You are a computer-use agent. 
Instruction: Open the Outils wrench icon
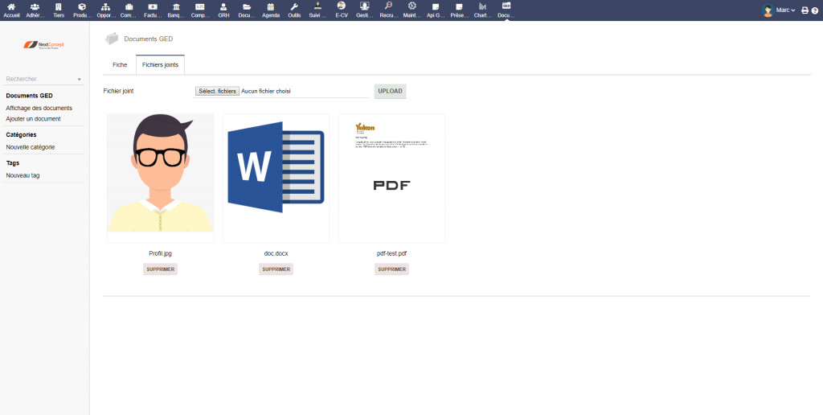(x=294, y=6)
